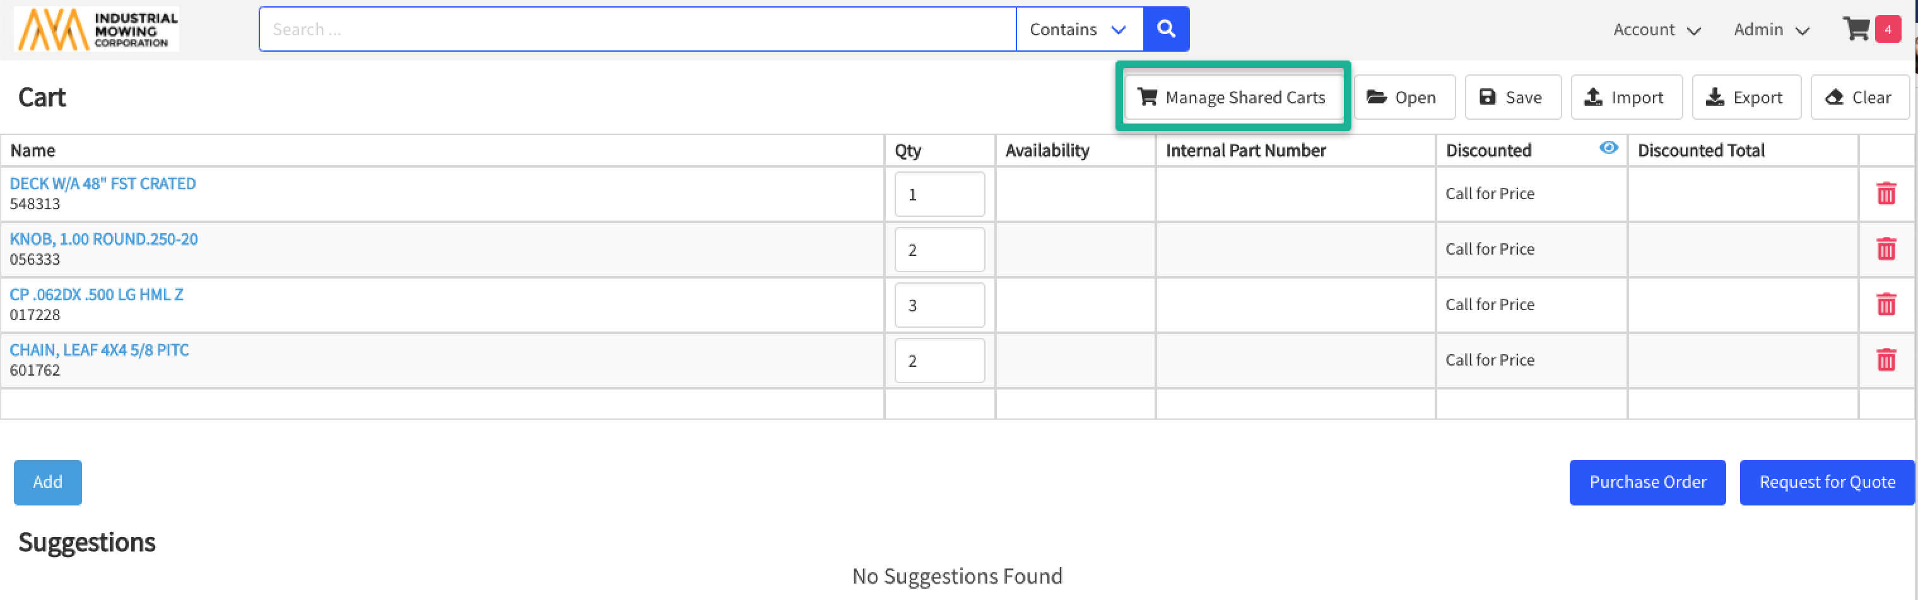Click the Add button below the table
1918x600 pixels.
pyautogui.click(x=48, y=482)
